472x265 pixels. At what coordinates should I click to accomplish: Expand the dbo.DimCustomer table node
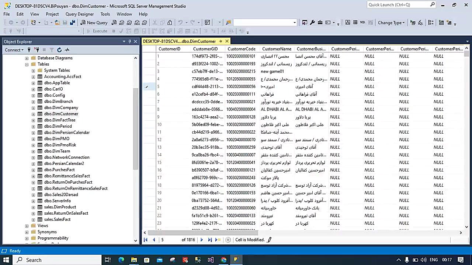coord(33,114)
